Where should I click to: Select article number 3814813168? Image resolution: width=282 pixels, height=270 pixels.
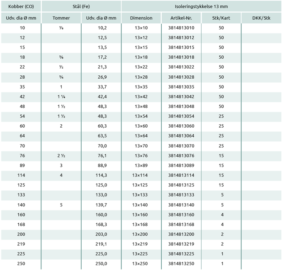coord(181,224)
